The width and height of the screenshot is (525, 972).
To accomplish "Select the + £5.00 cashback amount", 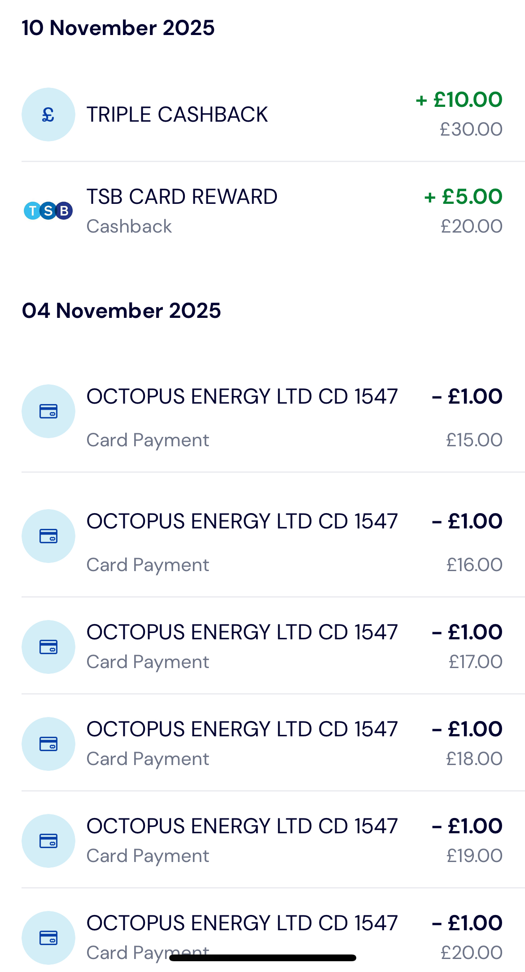I will tap(463, 197).
